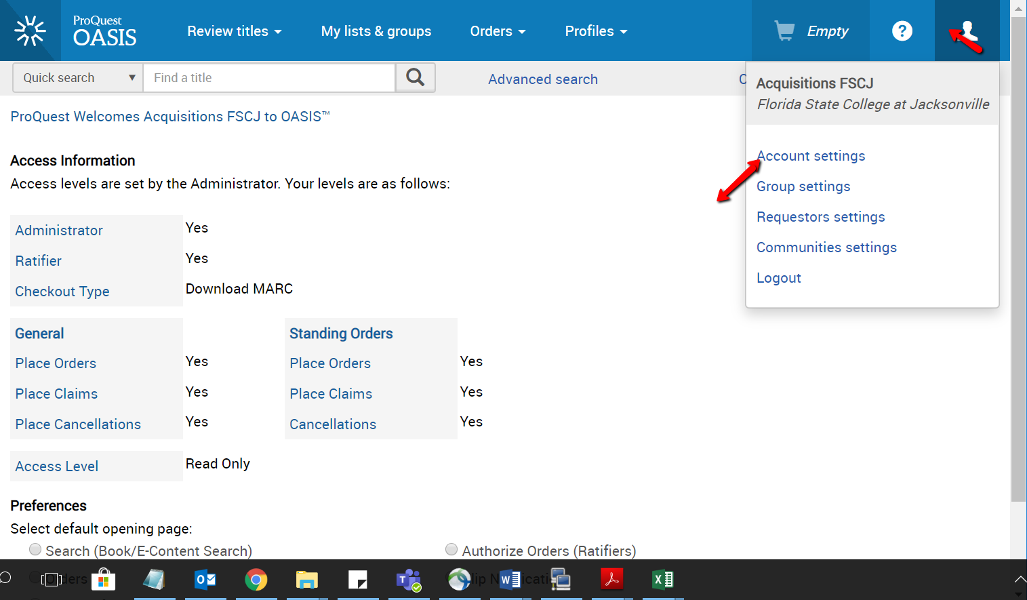Click Place Claims under General
The height and width of the screenshot is (600, 1027).
coord(56,394)
